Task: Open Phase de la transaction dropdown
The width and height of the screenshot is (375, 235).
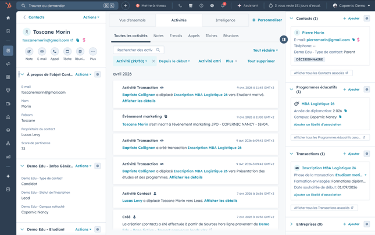Action: tap(351, 175)
